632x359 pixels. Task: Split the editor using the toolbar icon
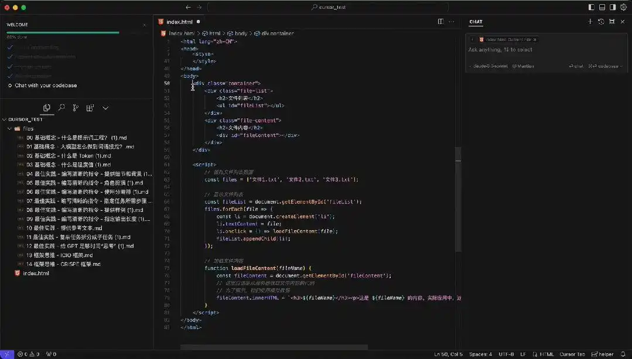tap(440, 20)
